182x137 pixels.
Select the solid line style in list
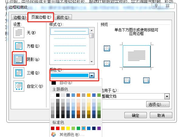[x=69, y=31]
